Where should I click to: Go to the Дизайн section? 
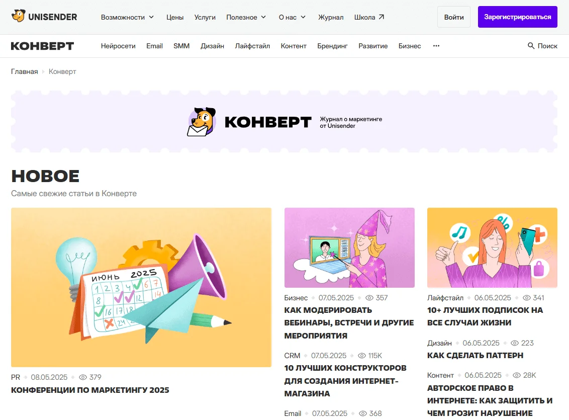212,46
